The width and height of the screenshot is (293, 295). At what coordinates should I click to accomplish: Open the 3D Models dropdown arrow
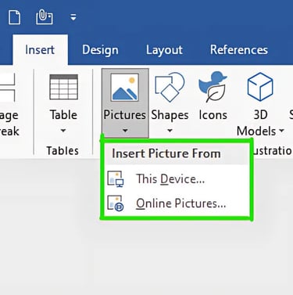(281, 131)
